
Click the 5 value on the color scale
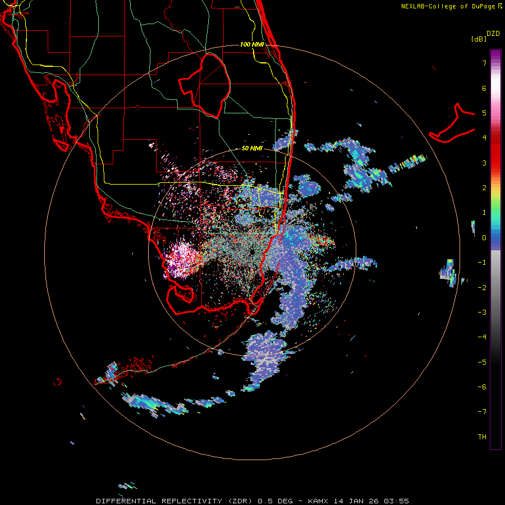point(484,113)
